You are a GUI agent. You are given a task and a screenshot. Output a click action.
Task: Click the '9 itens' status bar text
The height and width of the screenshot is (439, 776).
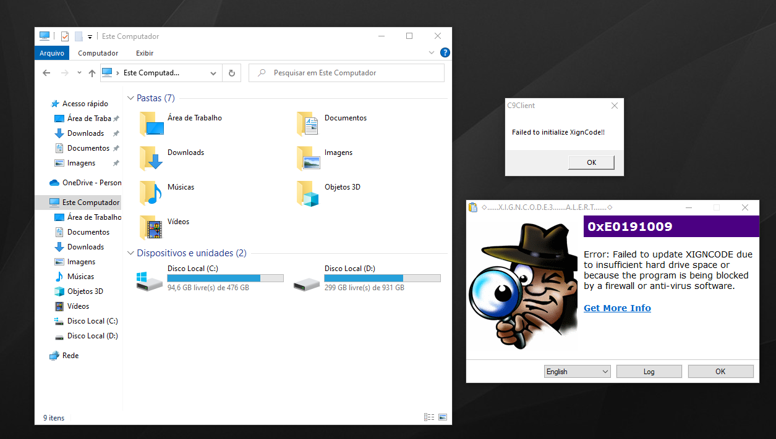[x=54, y=418]
